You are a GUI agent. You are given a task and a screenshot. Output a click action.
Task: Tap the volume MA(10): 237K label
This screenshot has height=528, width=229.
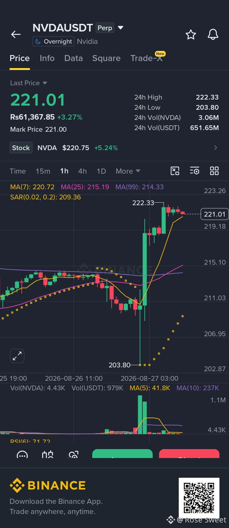click(x=198, y=388)
